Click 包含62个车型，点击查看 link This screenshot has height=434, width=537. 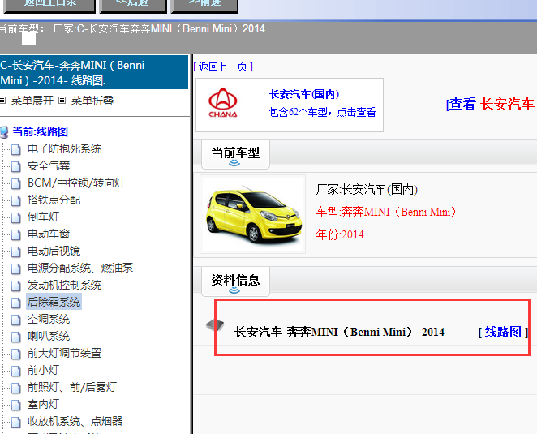(x=322, y=112)
